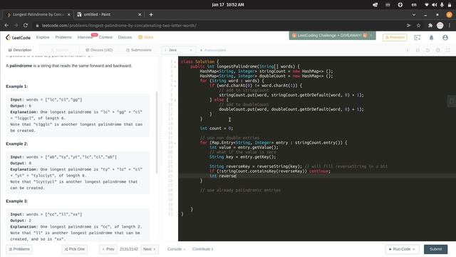Open Contribute link
The height and width of the screenshot is (257, 456).
tap(202, 249)
